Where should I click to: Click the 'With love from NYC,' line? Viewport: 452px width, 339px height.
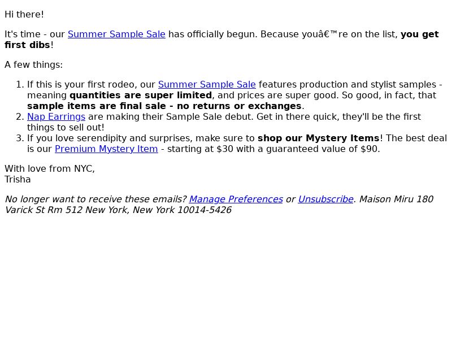(x=50, y=168)
